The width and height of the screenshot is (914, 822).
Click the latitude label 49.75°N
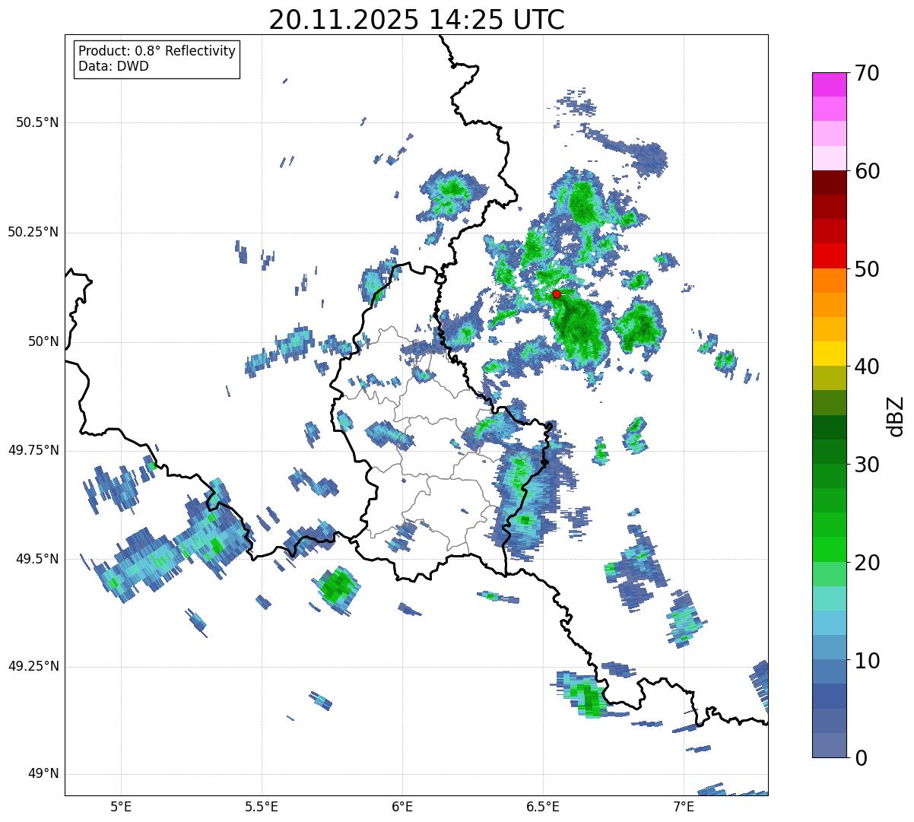point(33,450)
